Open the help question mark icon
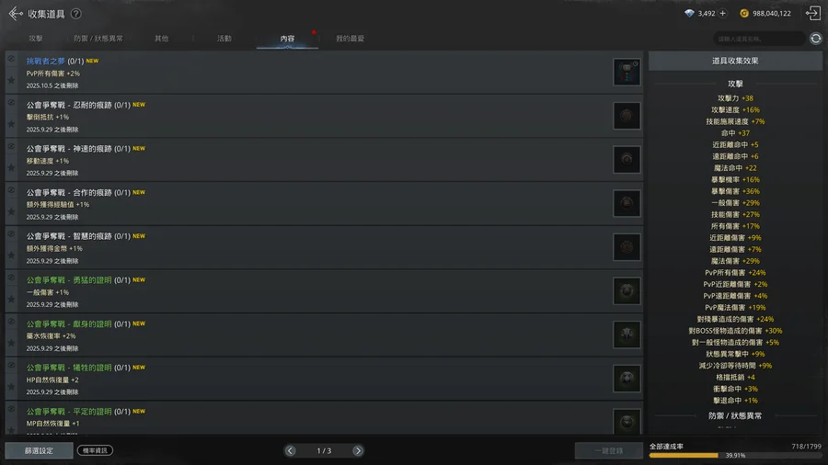Viewport: 828px width, 465px height. click(76, 14)
